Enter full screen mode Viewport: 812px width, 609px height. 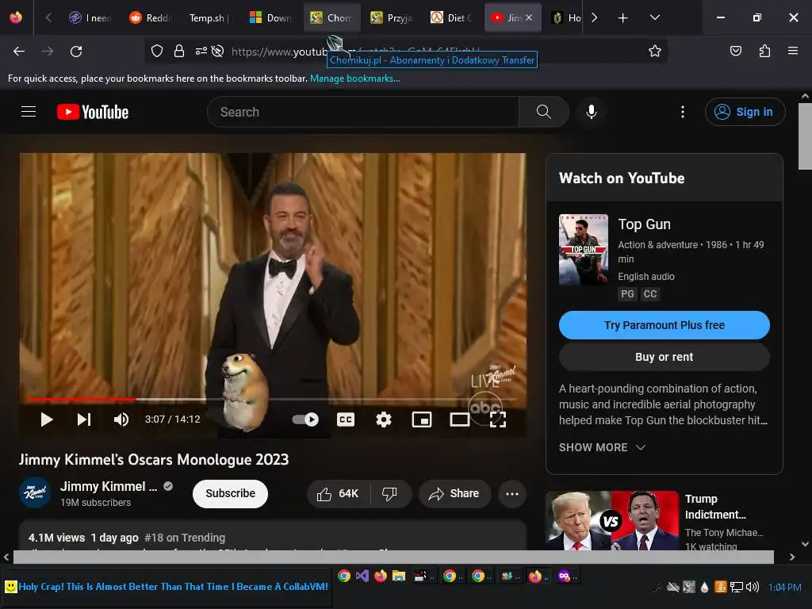(498, 419)
